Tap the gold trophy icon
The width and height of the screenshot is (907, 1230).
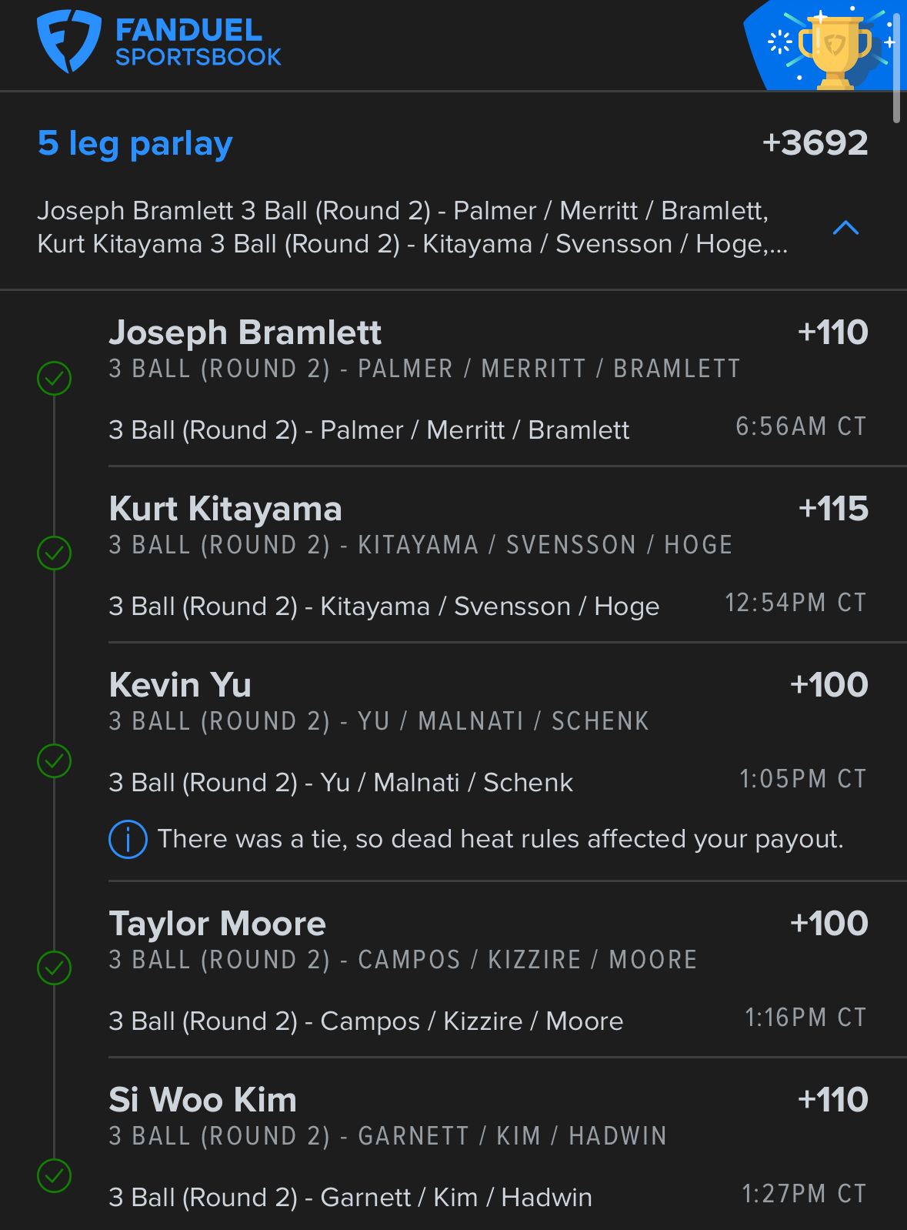point(835,48)
